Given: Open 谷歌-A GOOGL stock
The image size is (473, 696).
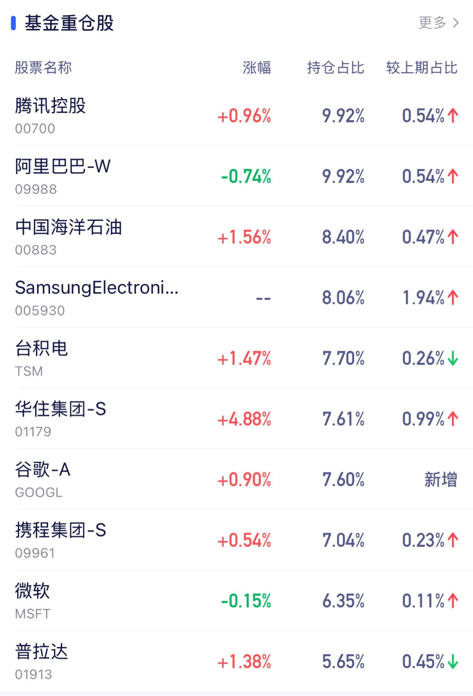Looking at the screenshot, I should click(43, 470).
